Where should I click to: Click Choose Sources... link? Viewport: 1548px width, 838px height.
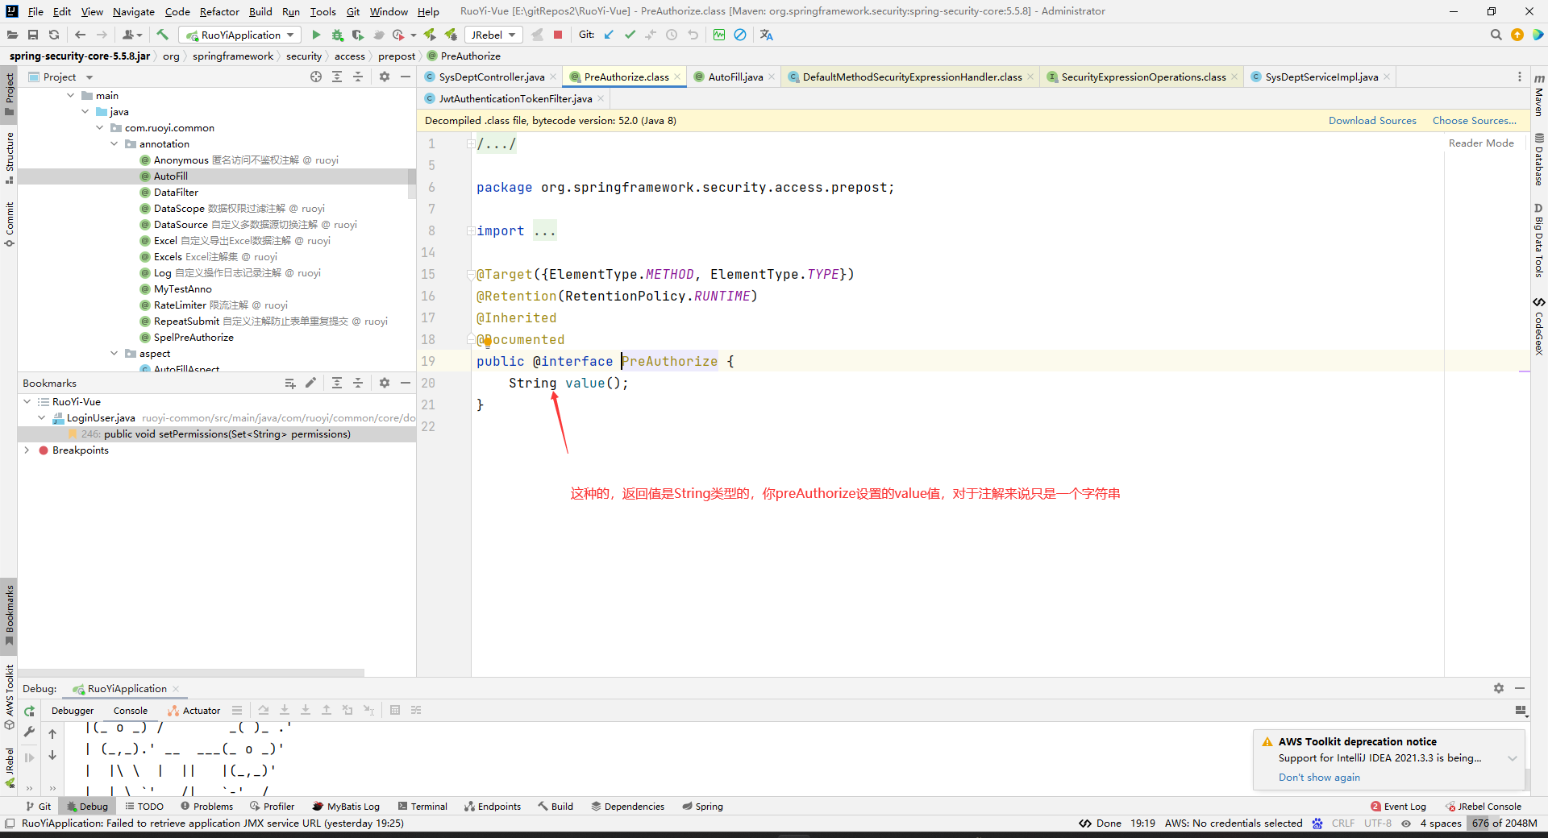[1474, 120]
